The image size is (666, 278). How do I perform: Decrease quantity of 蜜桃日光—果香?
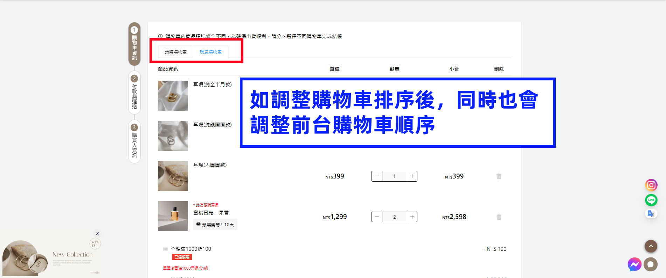click(x=377, y=217)
